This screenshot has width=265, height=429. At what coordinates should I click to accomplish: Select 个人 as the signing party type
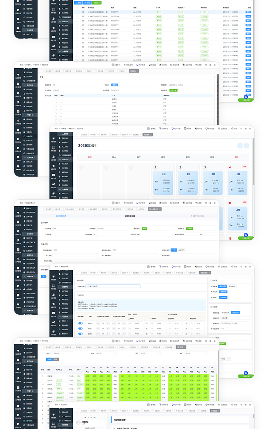[x=173, y=250]
